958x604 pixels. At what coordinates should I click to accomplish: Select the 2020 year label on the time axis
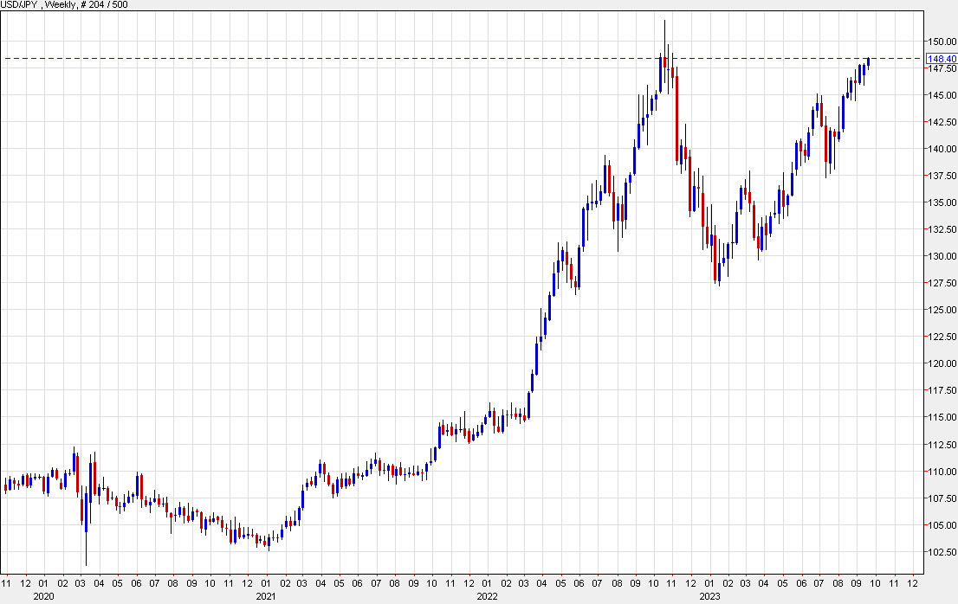pos(44,595)
